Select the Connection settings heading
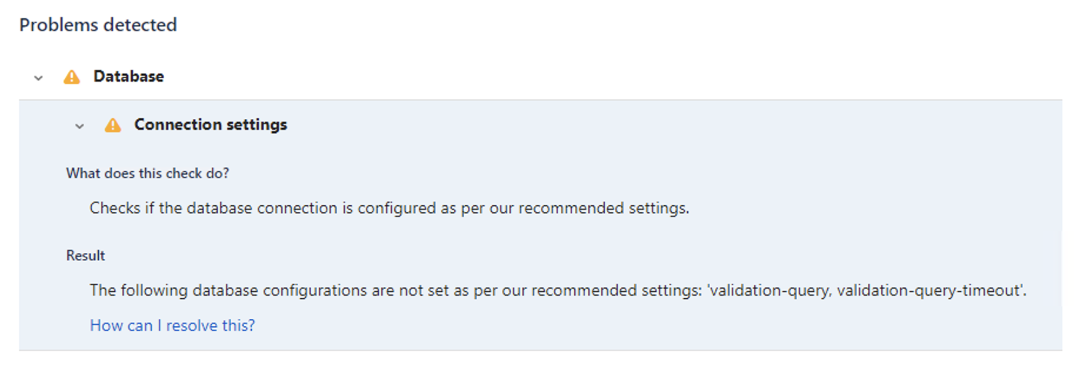Viewport: 1079px width, 367px height. point(211,125)
